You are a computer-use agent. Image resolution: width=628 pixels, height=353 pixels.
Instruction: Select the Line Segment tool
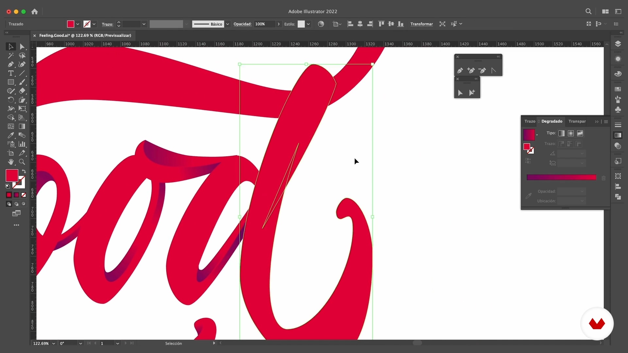coord(22,73)
